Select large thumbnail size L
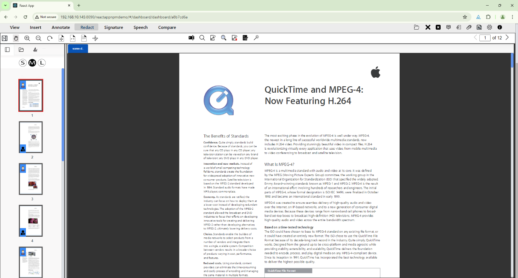 42,63
